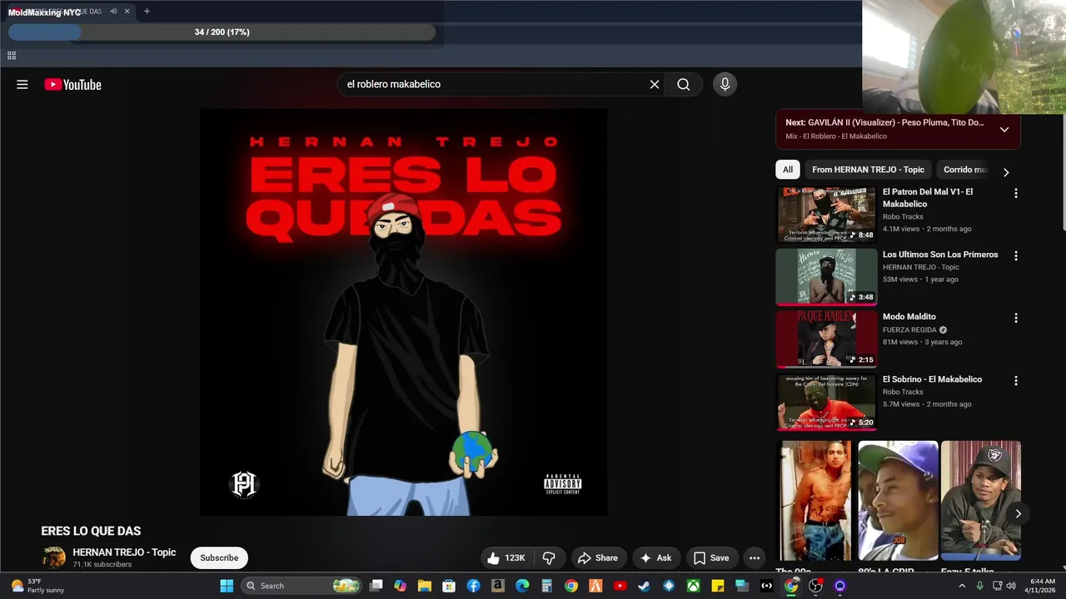Open HERNAN TREJO channel avatar
Image resolution: width=1066 pixels, height=599 pixels.
click(x=54, y=557)
